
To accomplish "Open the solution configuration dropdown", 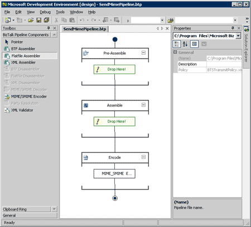I will 162,20.
